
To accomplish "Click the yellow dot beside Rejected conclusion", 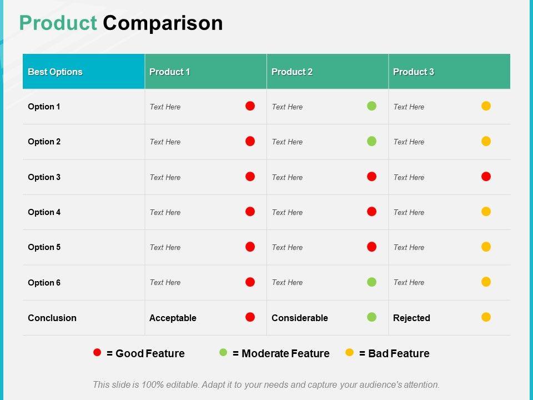I will (x=486, y=317).
